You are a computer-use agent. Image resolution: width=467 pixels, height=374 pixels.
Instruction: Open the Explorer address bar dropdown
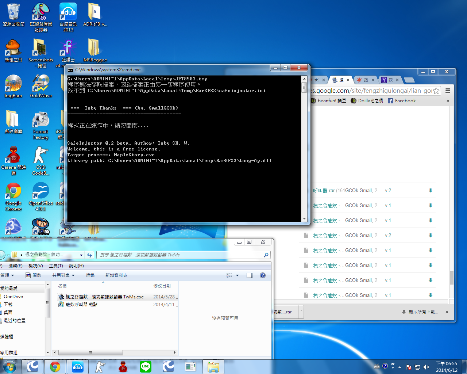point(81,255)
